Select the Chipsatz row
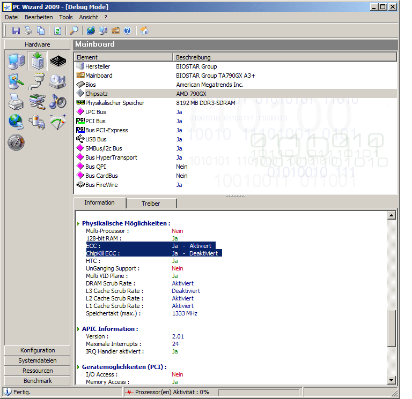 (x=236, y=94)
